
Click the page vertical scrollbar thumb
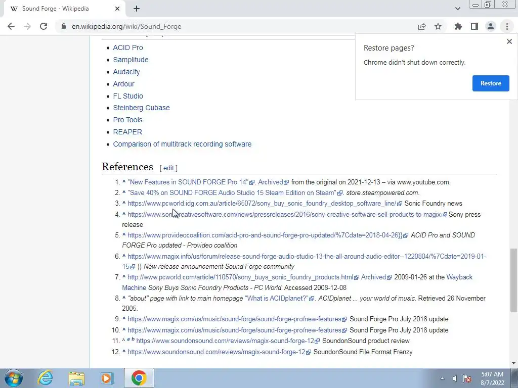click(x=513, y=280)
